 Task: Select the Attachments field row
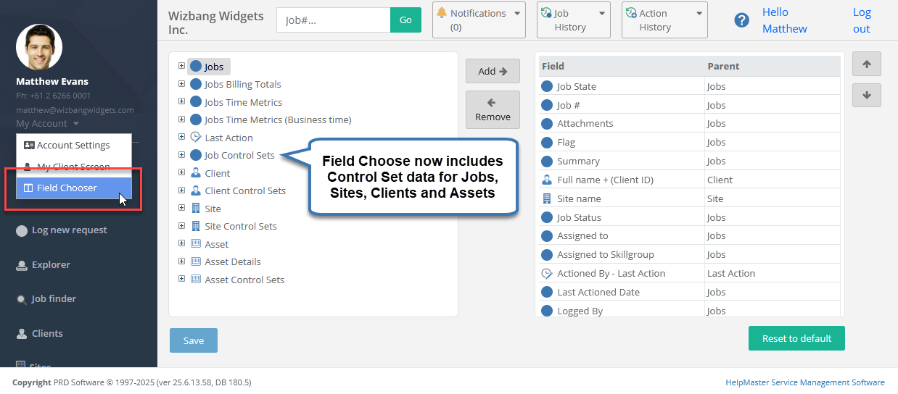pos(690,123)
